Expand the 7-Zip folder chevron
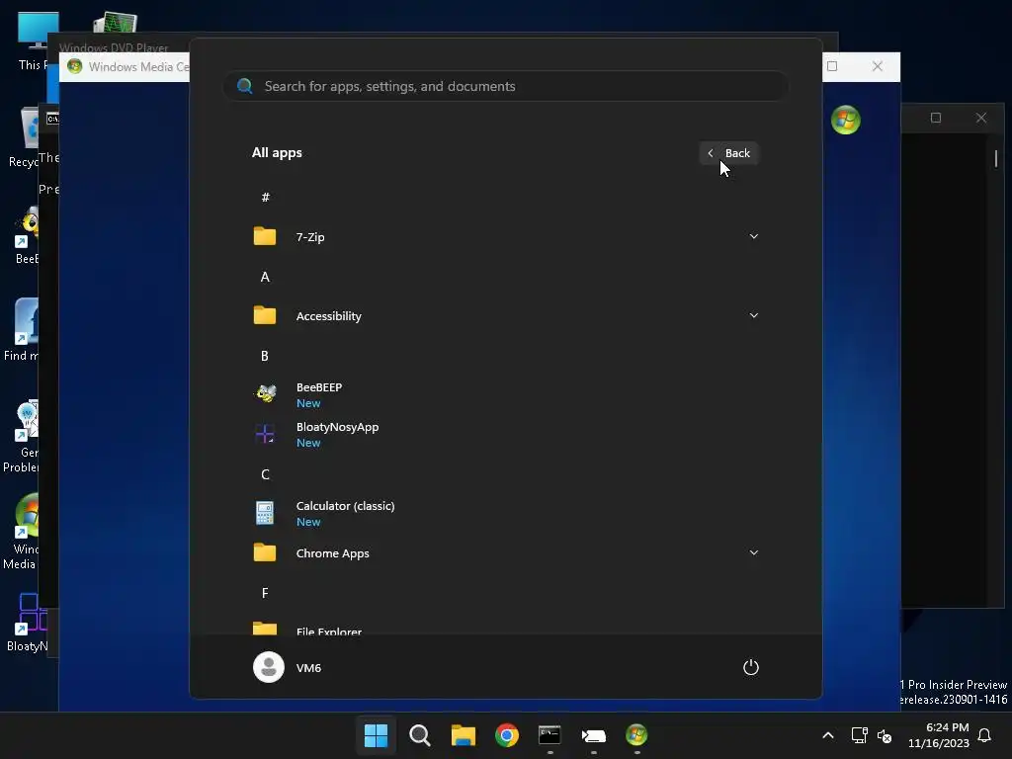The image size is (1012, 759). (x=753, y=236)
